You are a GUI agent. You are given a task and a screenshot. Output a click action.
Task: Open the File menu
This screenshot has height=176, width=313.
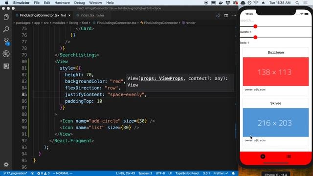(37, 3)
